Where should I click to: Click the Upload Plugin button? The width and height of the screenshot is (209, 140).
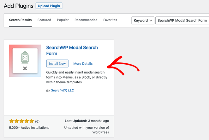click(x=49, y=6)
